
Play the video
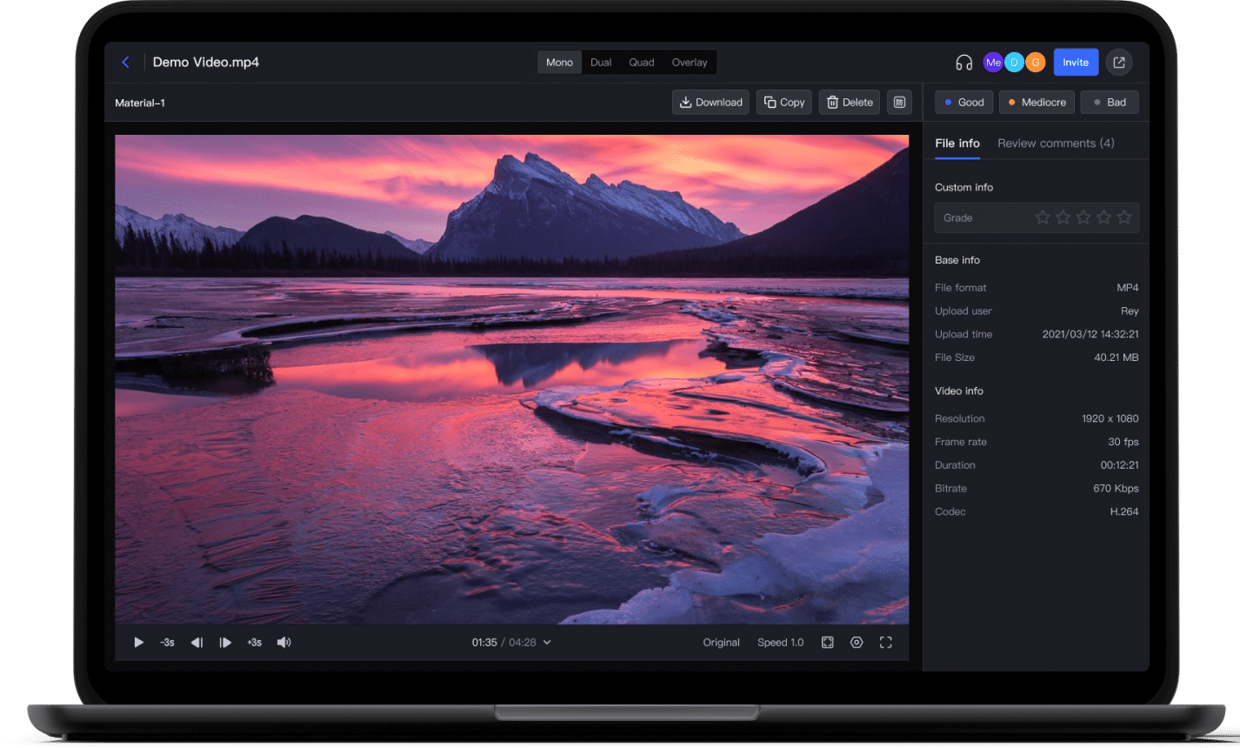click(x=138, y=643)
